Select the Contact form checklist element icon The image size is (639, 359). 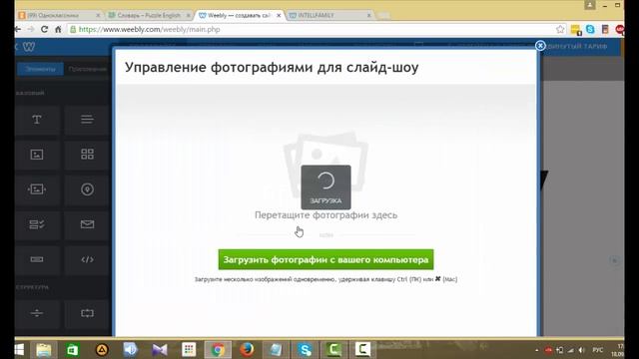pyautogui.click(x=37, y=224)
